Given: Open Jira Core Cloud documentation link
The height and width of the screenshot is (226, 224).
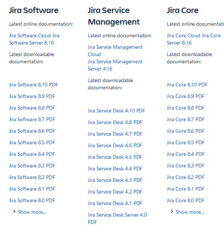Looking at the screenshot, I should click(183, 35).
